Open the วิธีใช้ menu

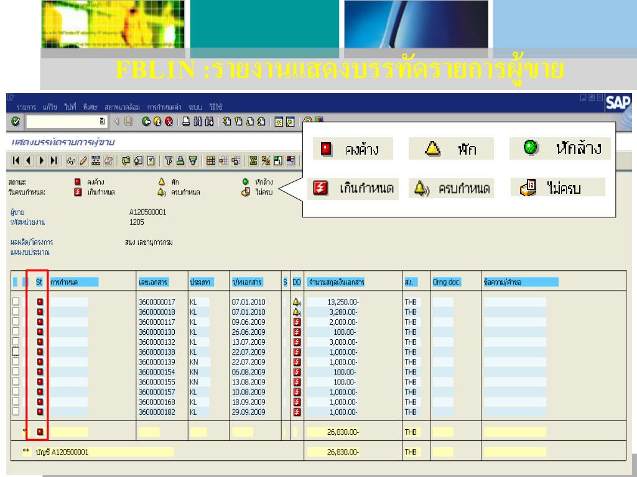216,107
